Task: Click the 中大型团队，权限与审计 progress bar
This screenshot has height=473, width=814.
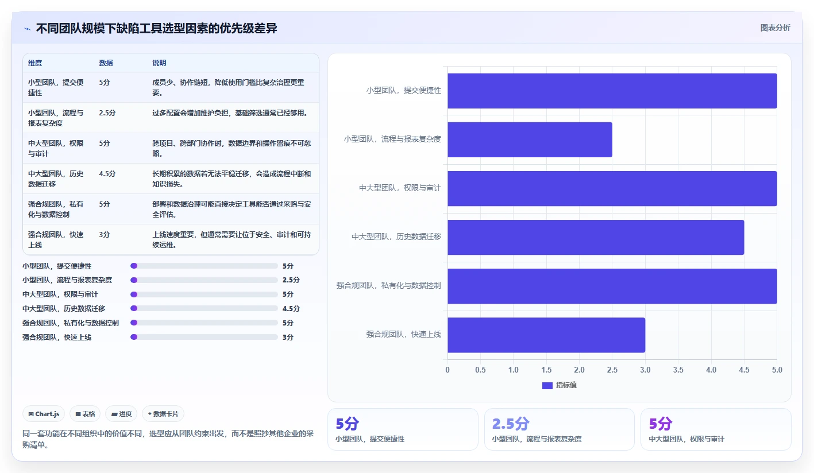Action: click(x=204, y=294)
